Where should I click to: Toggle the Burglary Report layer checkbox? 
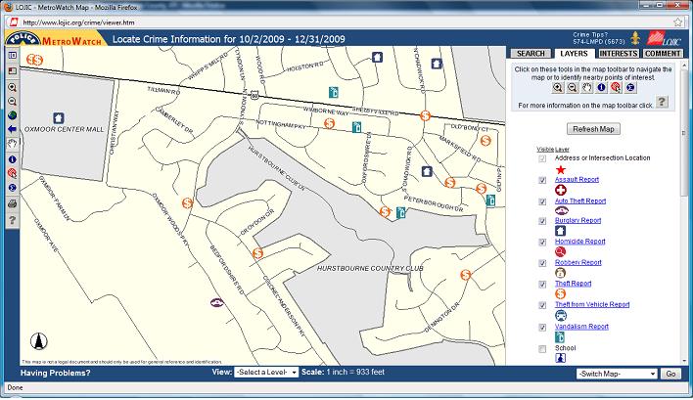pos(543,221)
